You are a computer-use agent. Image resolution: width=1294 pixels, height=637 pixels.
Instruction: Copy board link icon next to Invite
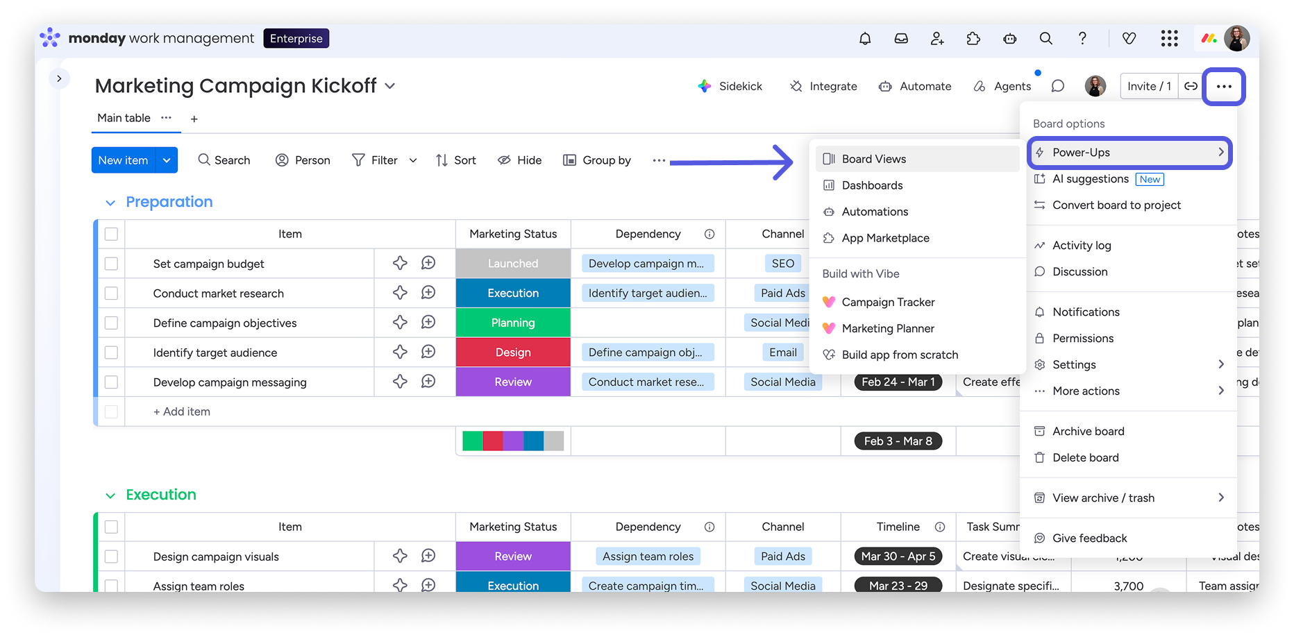(x=1191, y=86)
